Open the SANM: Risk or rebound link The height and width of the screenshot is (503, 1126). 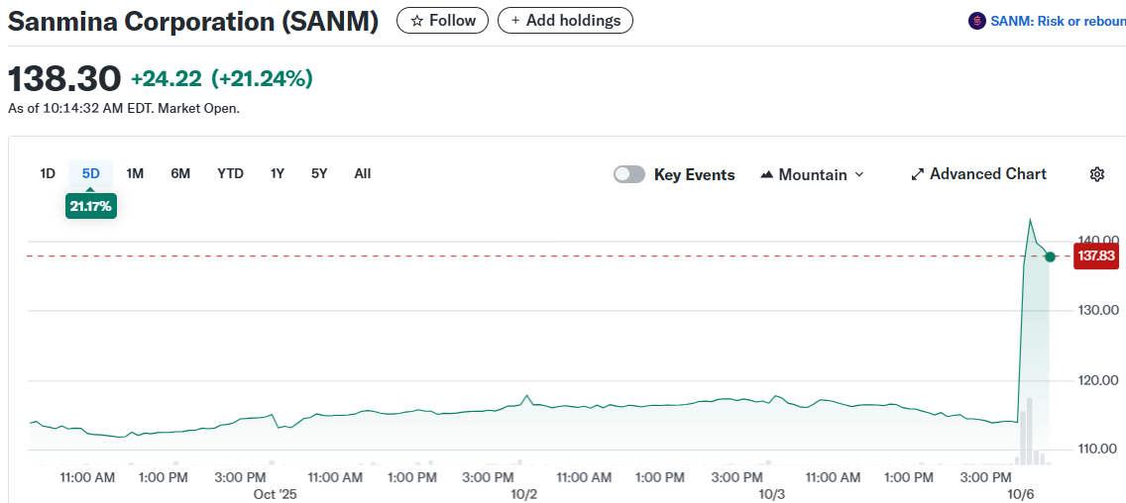[x=1057, y=21]
